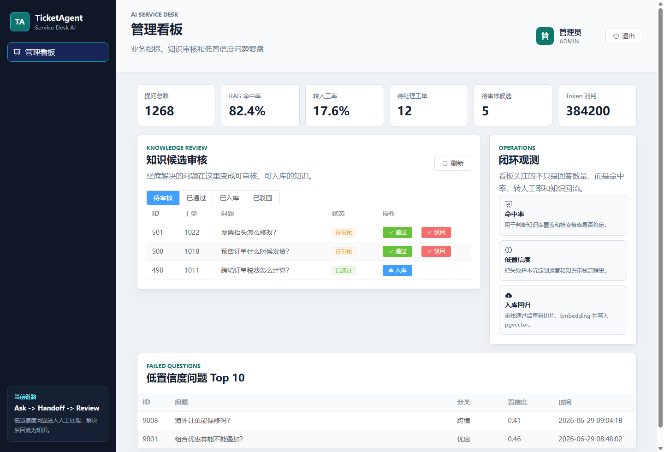
Task: Click the dashboard icon beside 管理看板 in sidebar
Action: pos(17,52)
